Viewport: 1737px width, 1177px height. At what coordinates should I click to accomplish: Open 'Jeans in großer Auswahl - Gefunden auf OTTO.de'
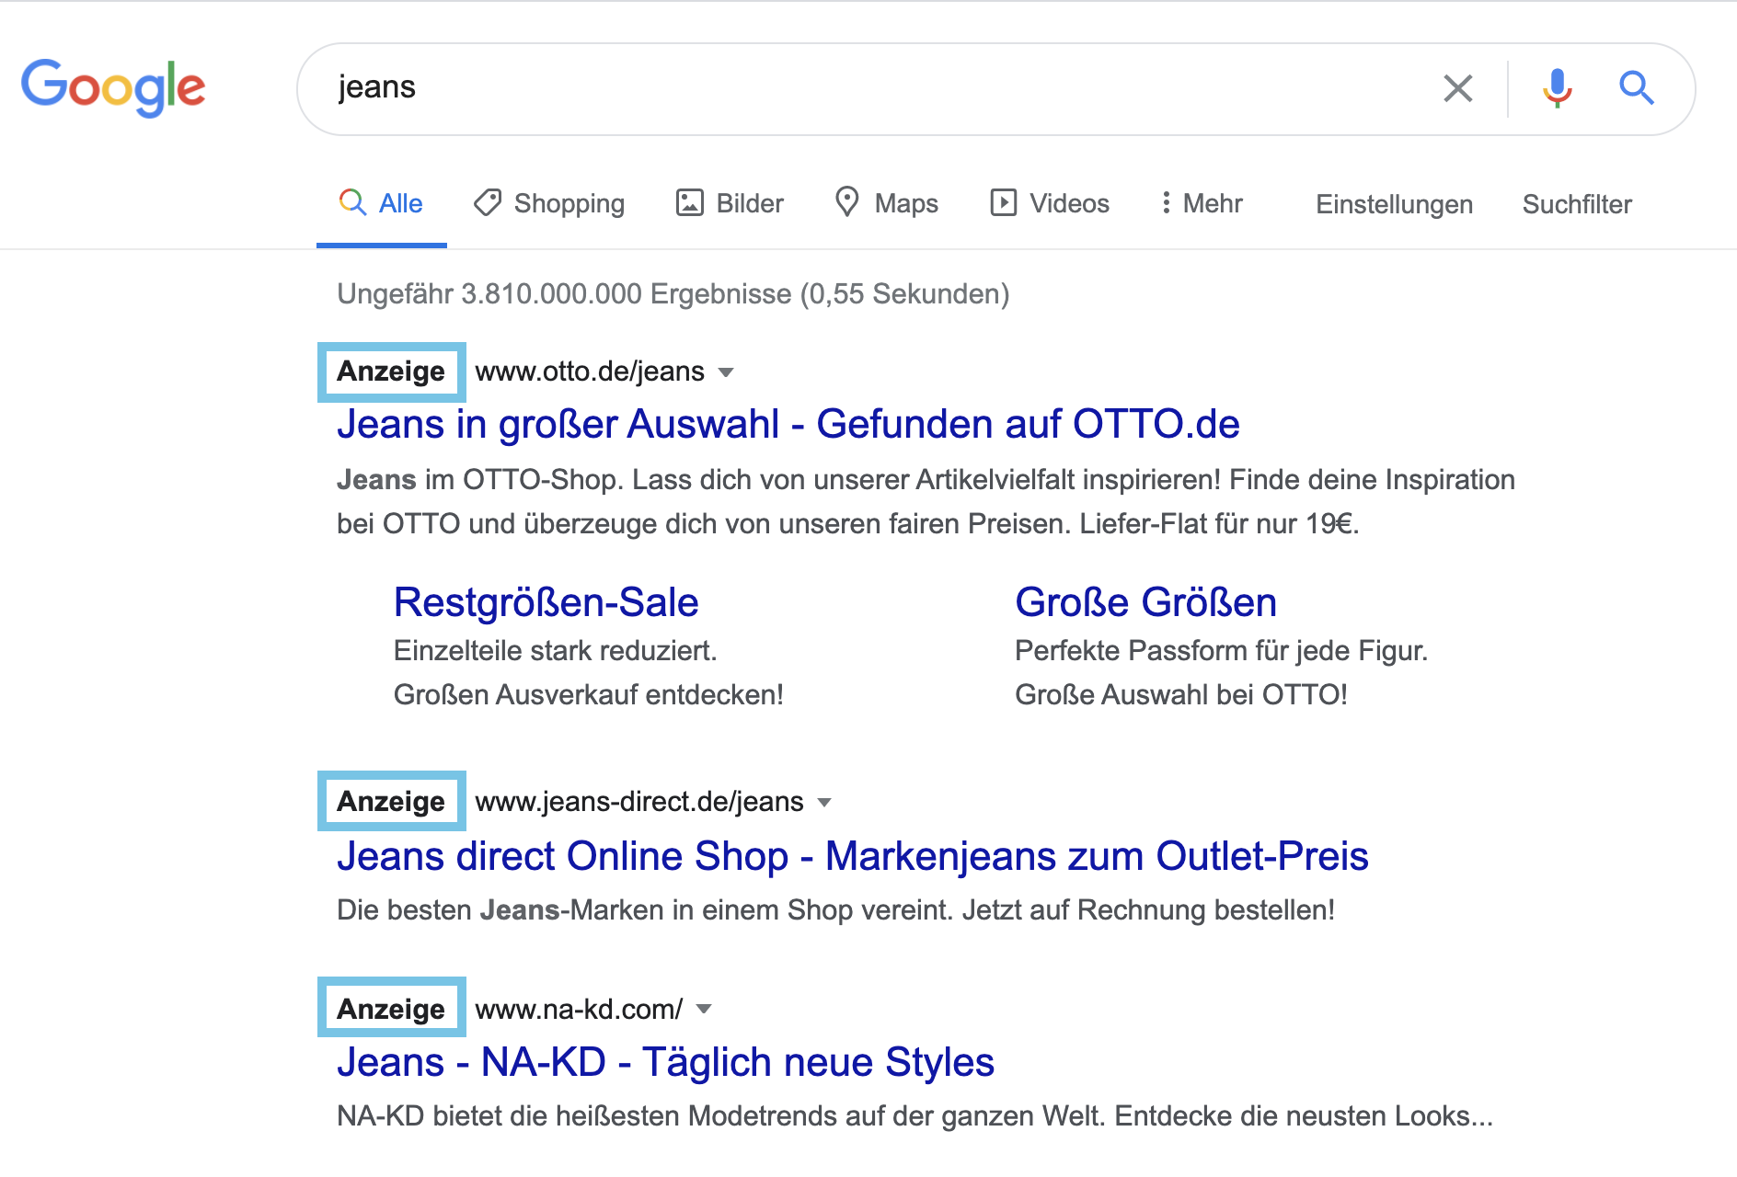click(788, 424)
